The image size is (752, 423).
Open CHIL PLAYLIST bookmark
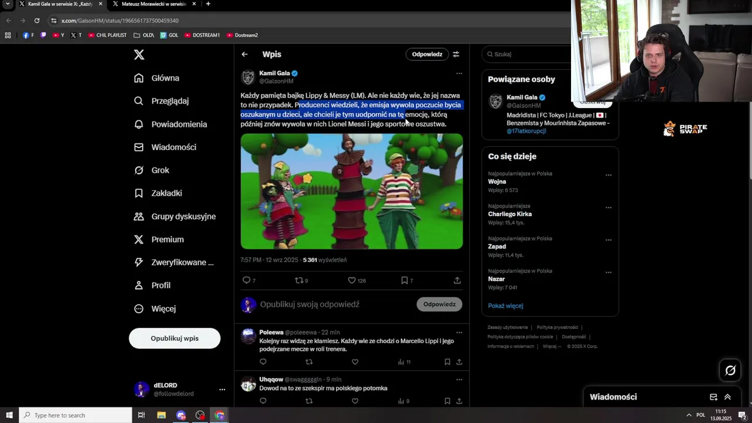[x=108, y=35]
